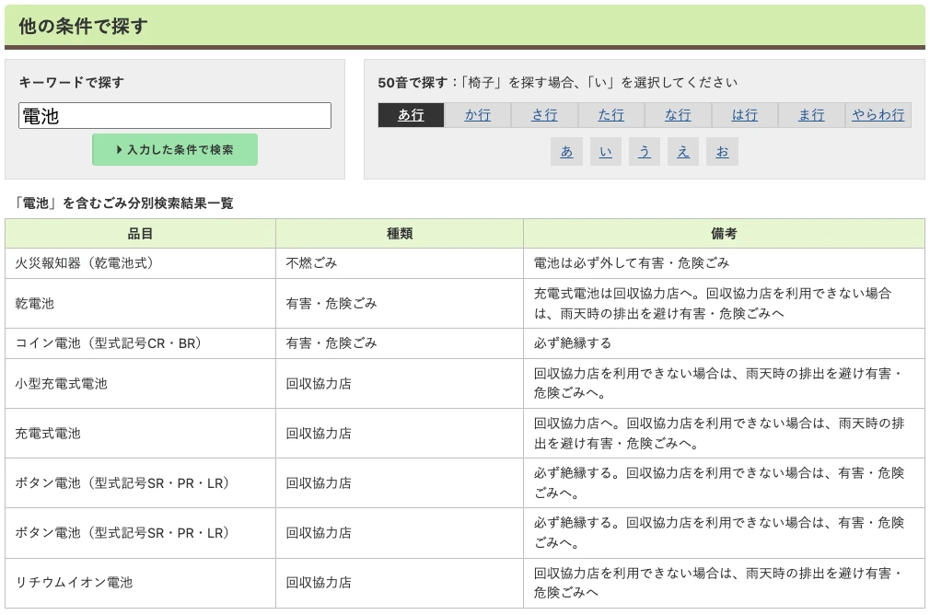Browse items beginning with う
The image size is (930, 615).
click(644, 151)
